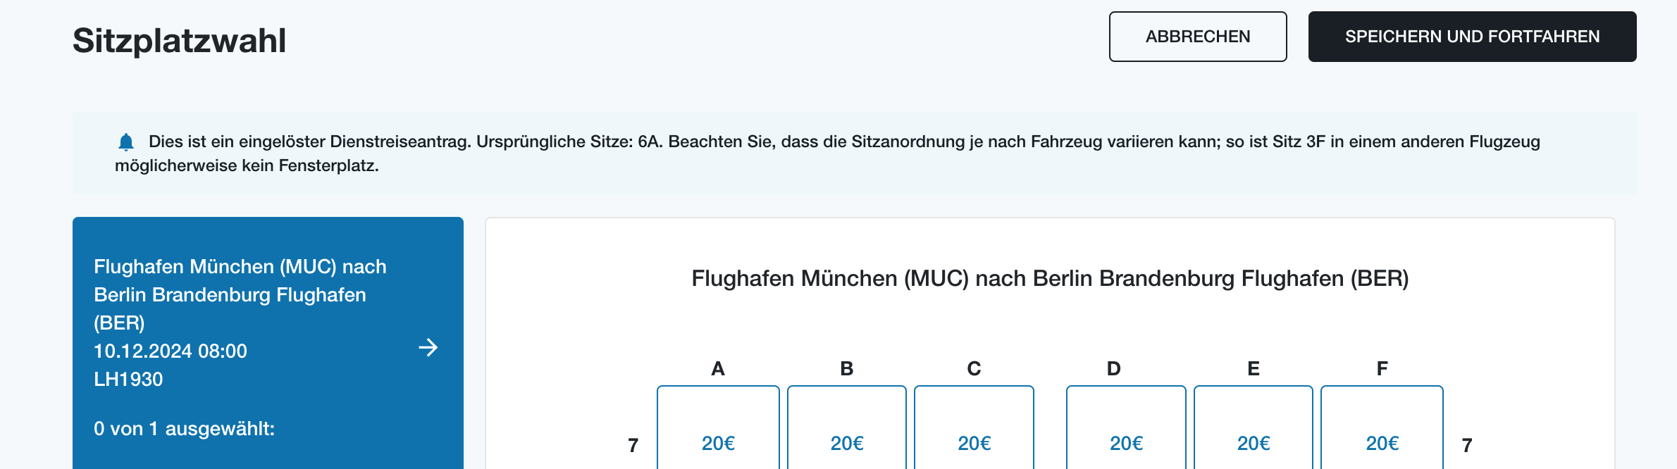The image size is (1677, 469).
Task: Click column header A
Action: click(718, 368)
